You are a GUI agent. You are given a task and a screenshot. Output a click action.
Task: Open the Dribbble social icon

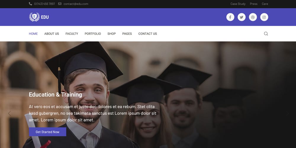(253, 17)
